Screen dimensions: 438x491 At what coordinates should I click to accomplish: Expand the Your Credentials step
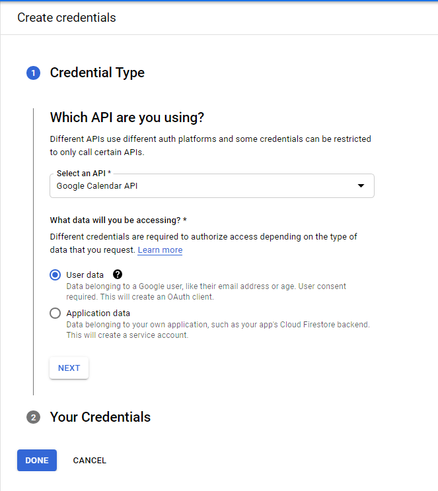(x=100, y=417)
